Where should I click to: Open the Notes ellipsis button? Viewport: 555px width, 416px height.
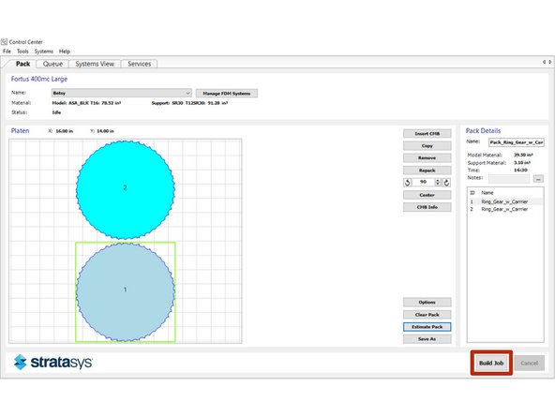[538, 179]
